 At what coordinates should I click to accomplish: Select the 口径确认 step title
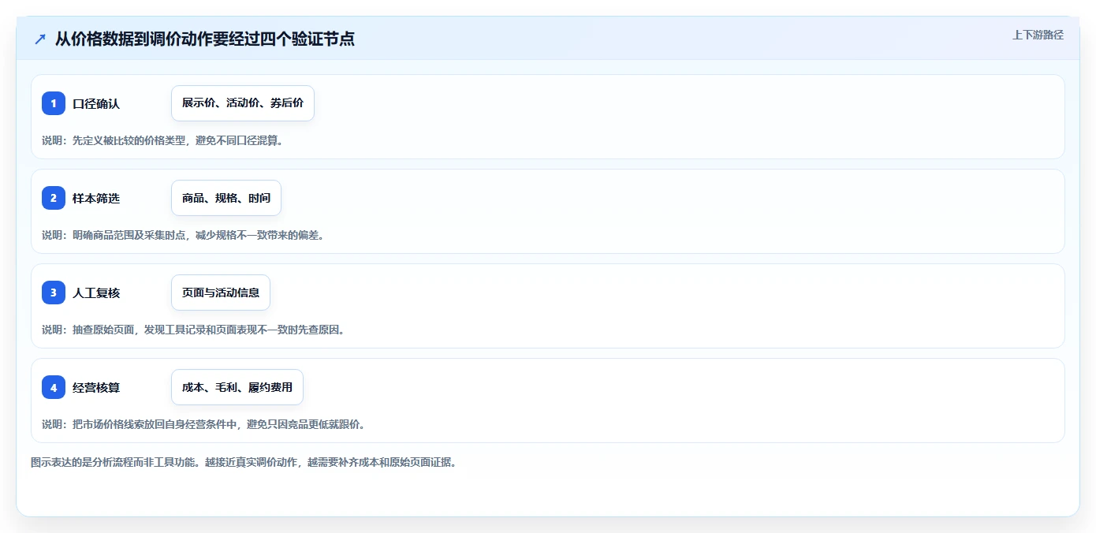(96, 103)
